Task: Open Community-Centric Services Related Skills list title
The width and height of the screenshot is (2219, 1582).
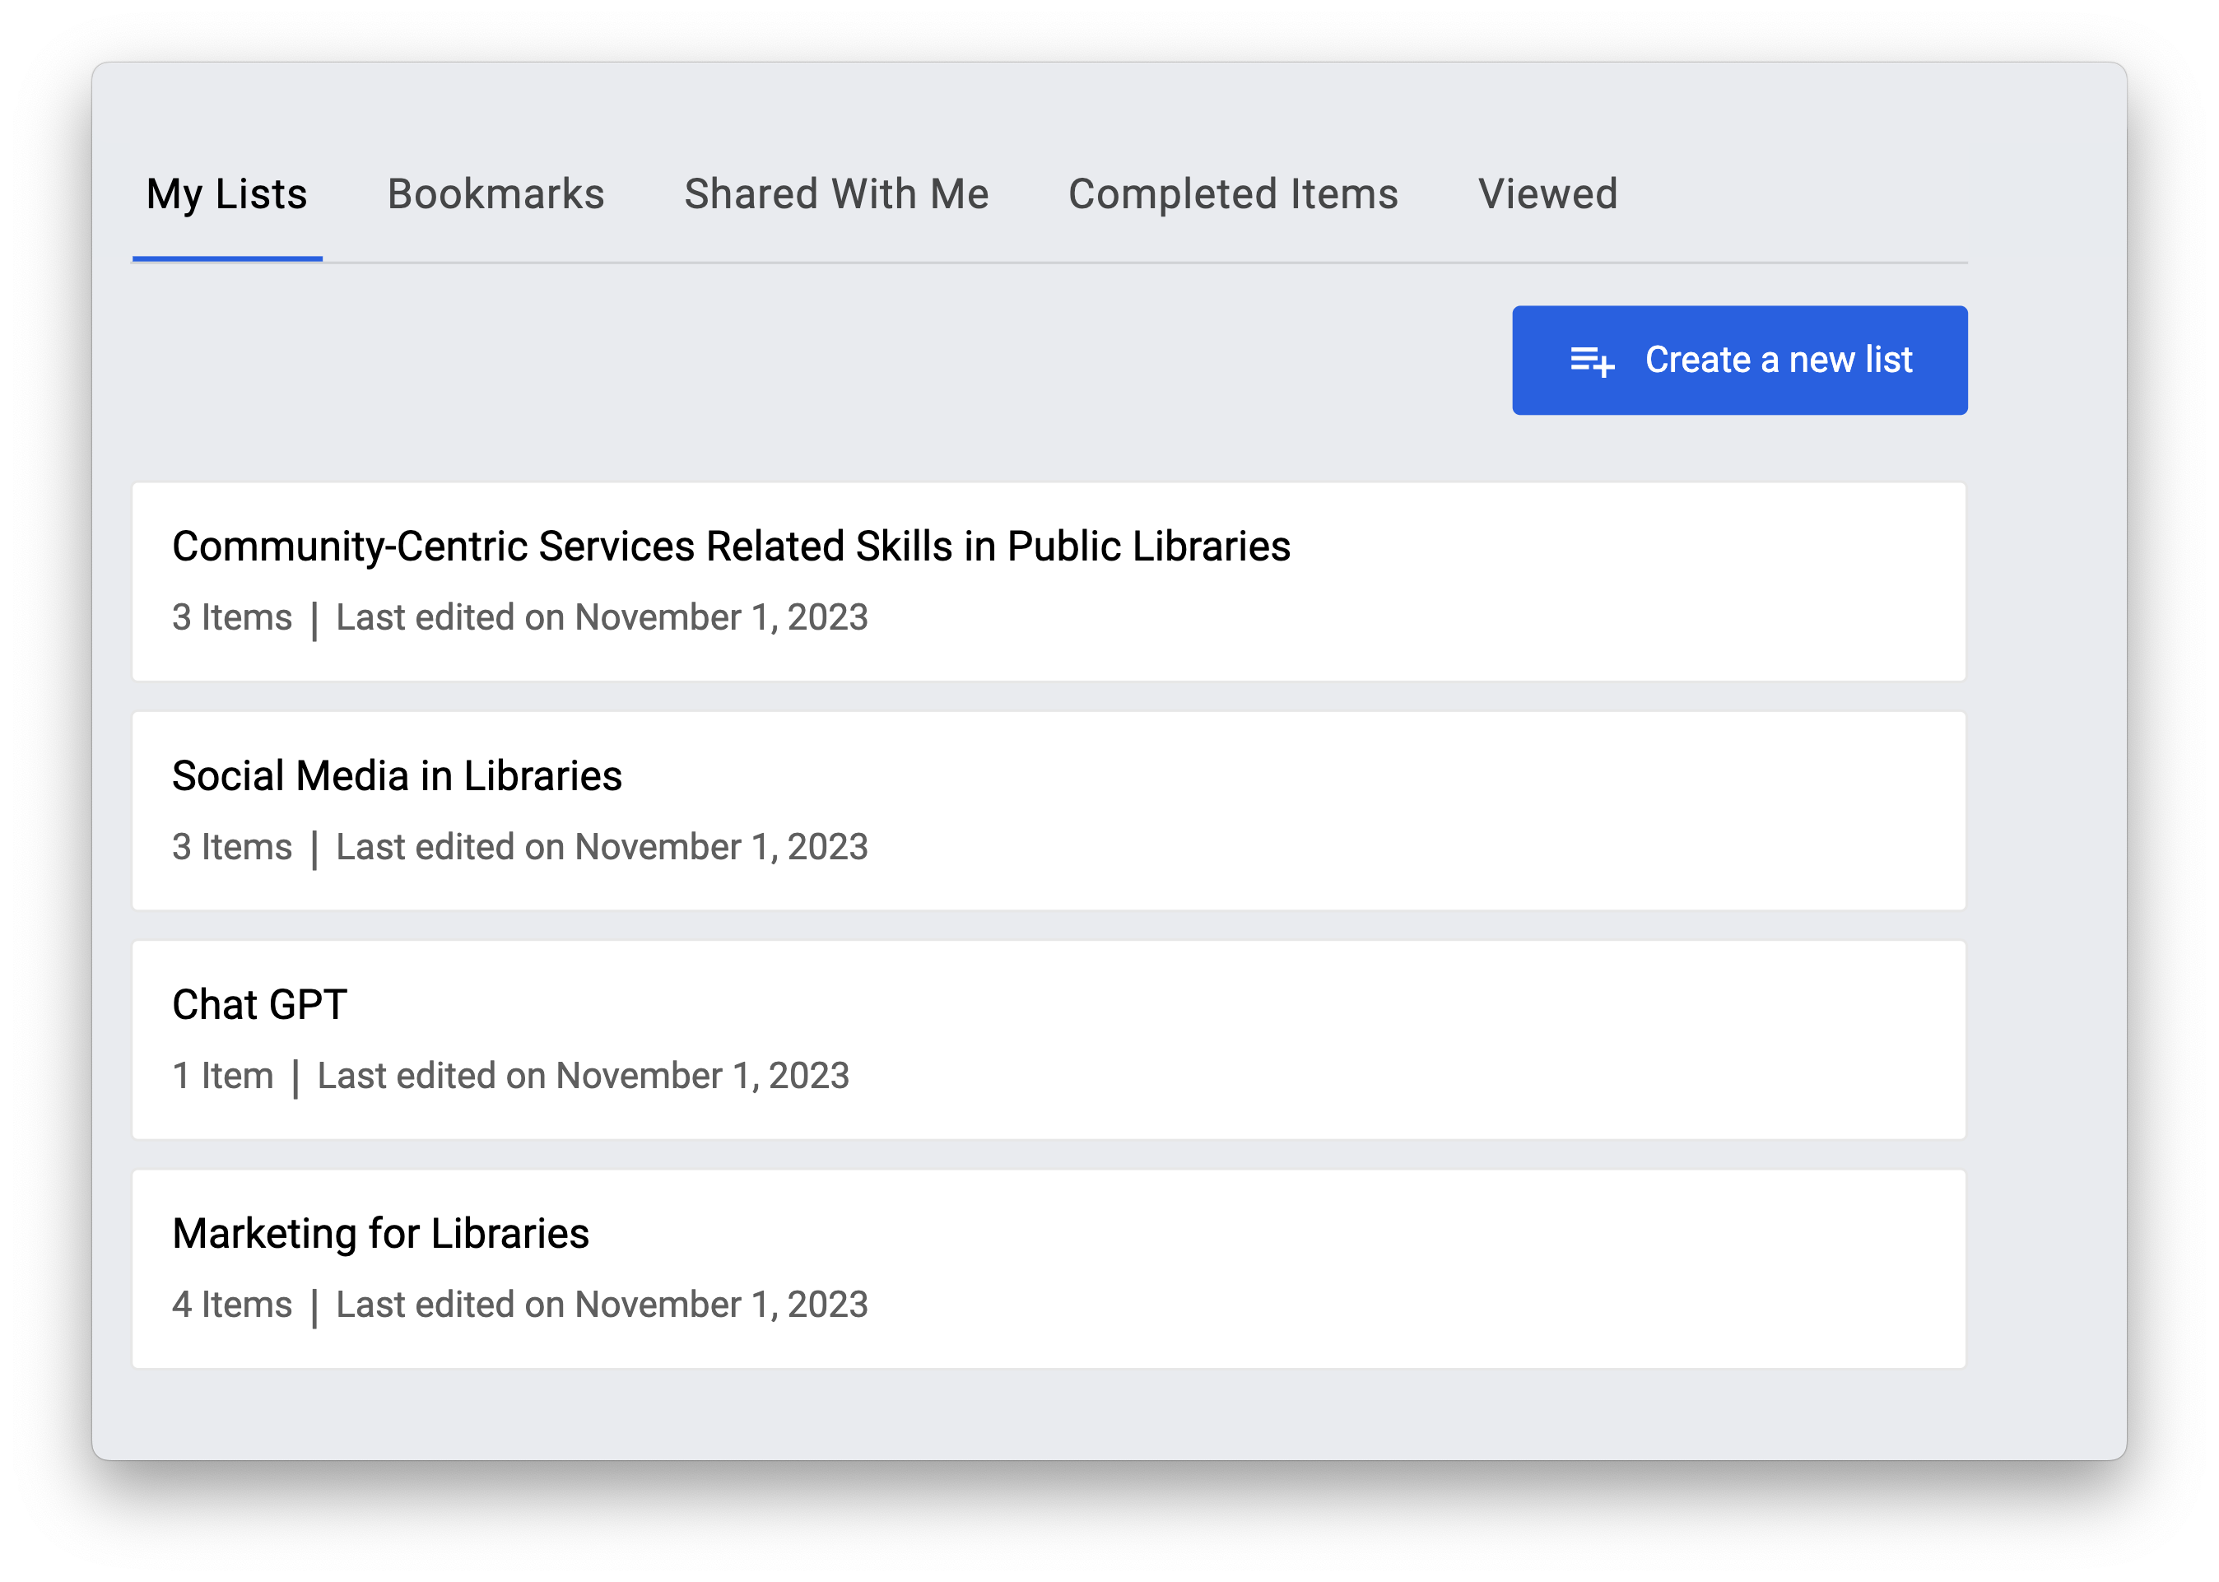Action: 731,547
